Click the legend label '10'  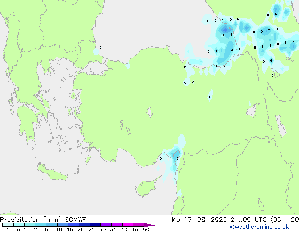(x=59, y=229)
